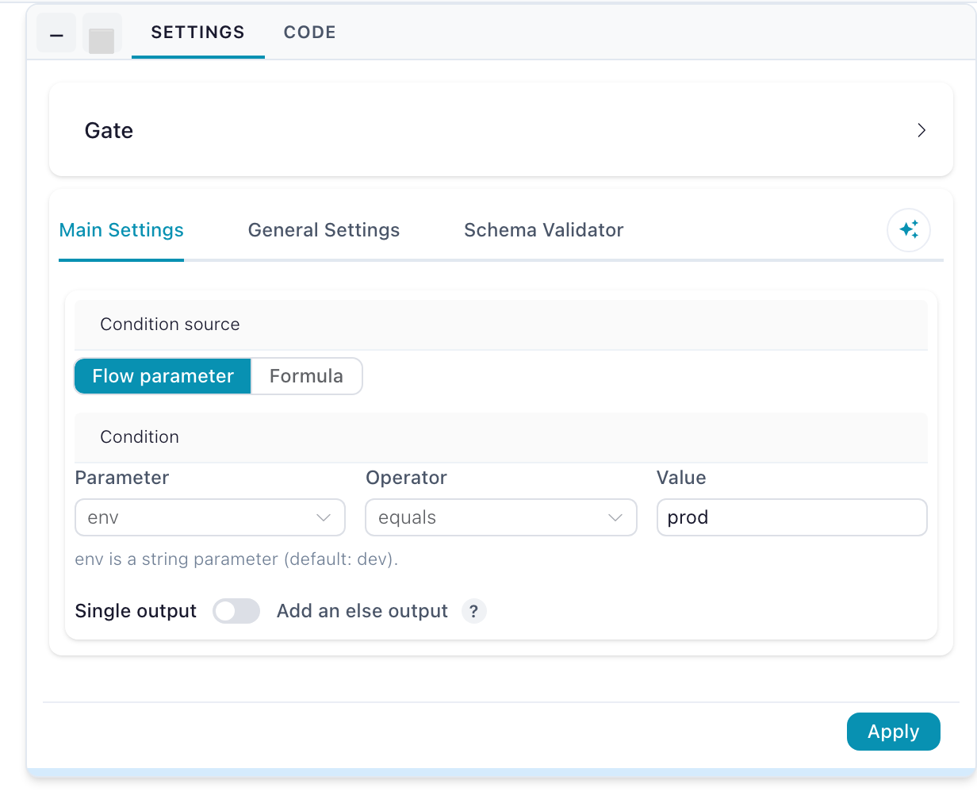This screenshot has width=977, height=803.
Task: Click the Parameter field label
Action: [x=122, y=478]
